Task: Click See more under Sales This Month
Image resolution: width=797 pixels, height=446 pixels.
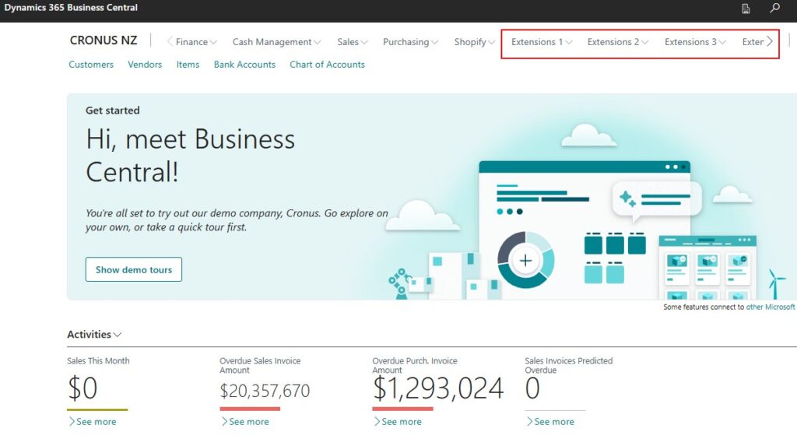Action: pos(92,422)
